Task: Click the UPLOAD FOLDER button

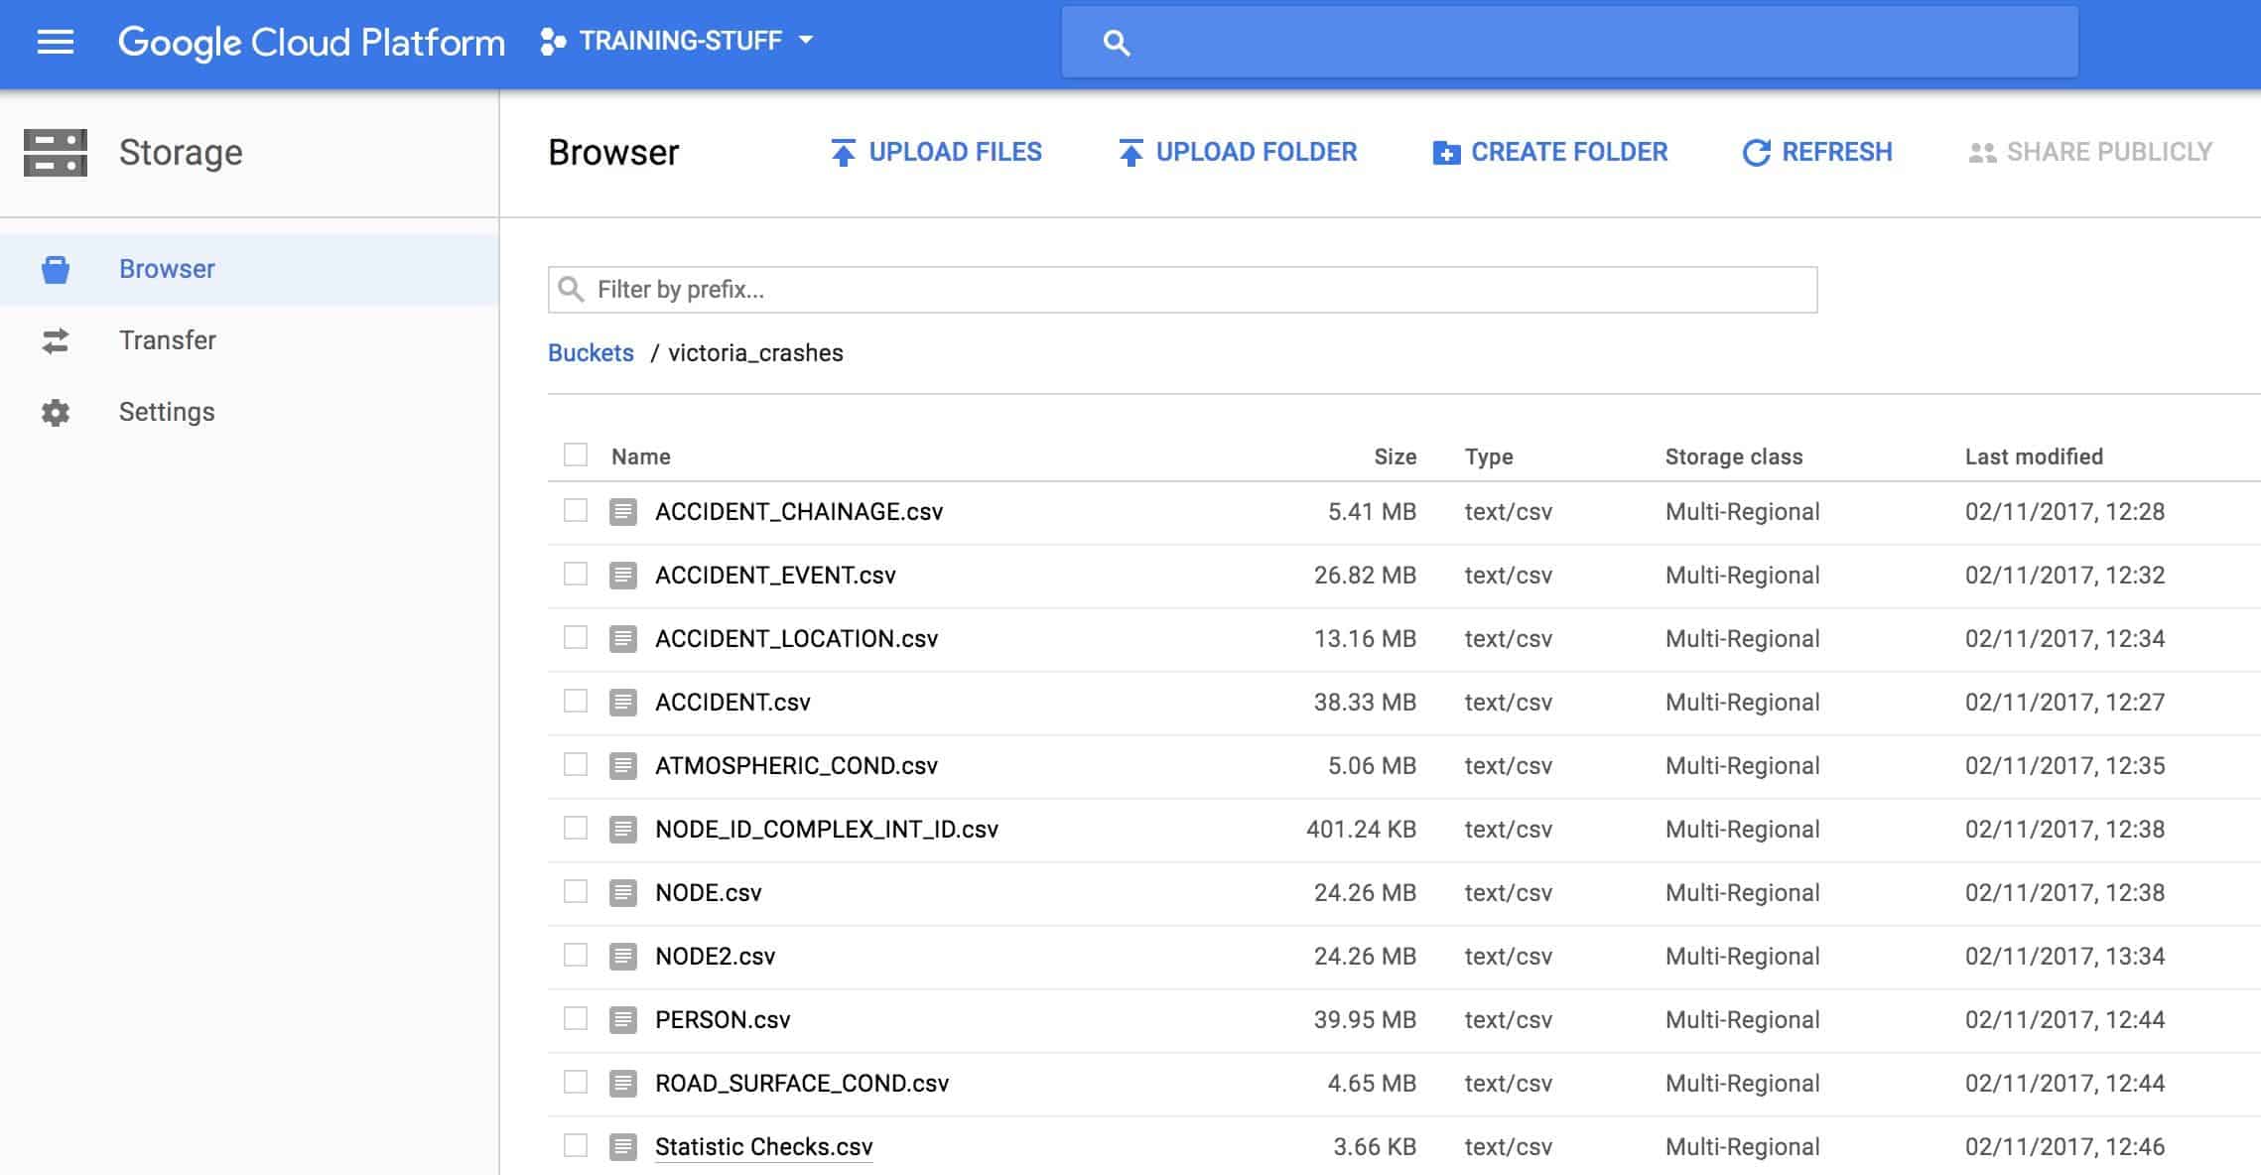Action: tap(1237, 152)
